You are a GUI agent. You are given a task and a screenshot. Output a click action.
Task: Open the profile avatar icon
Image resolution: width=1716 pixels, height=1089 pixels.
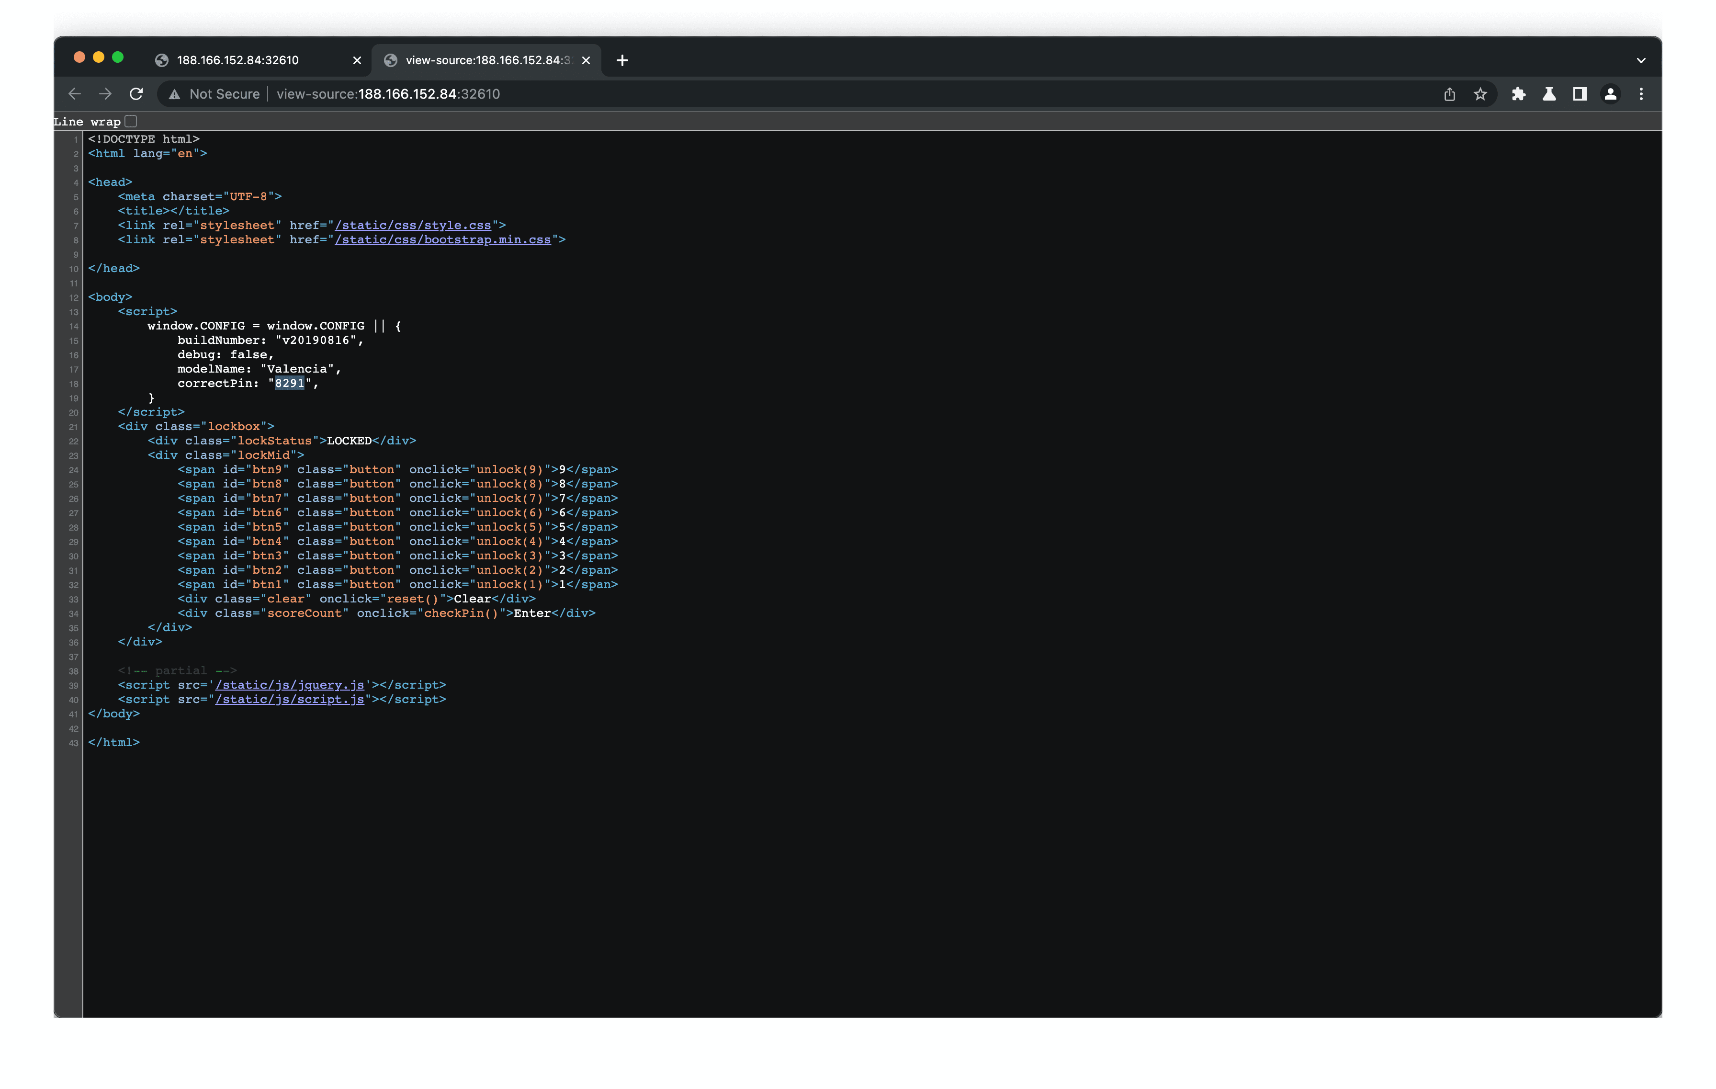click(1611, 94)
